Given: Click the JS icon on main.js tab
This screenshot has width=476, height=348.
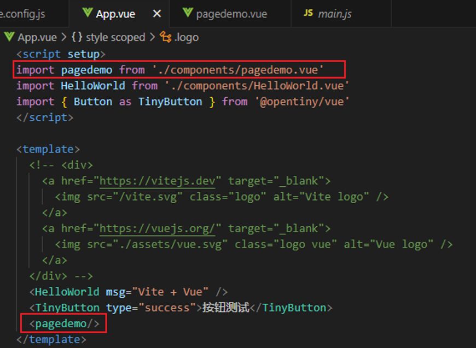Looking at the screenshot, I should tap(309, 13).
